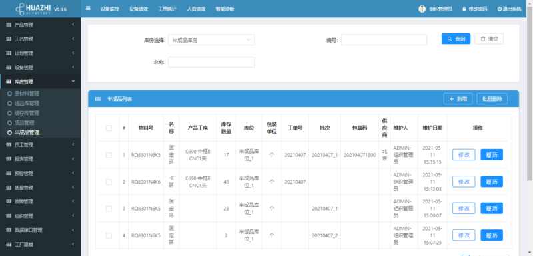Focus the 编号 input field
Image resolution: width=533 pixels, height=256 pixels.
(x=384, y=40)
